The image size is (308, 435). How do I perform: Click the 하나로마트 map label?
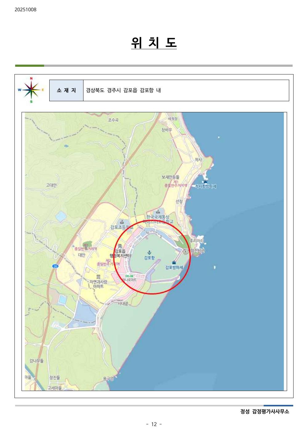click(x=129, y=280)
